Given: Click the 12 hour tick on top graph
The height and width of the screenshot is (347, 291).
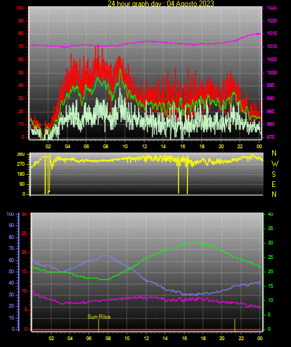Looking at the screenshot, I should click(144, 146).
